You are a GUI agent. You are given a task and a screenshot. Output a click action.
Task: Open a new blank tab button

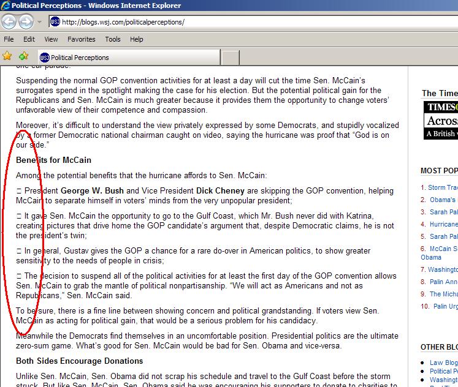pos(230,58)
